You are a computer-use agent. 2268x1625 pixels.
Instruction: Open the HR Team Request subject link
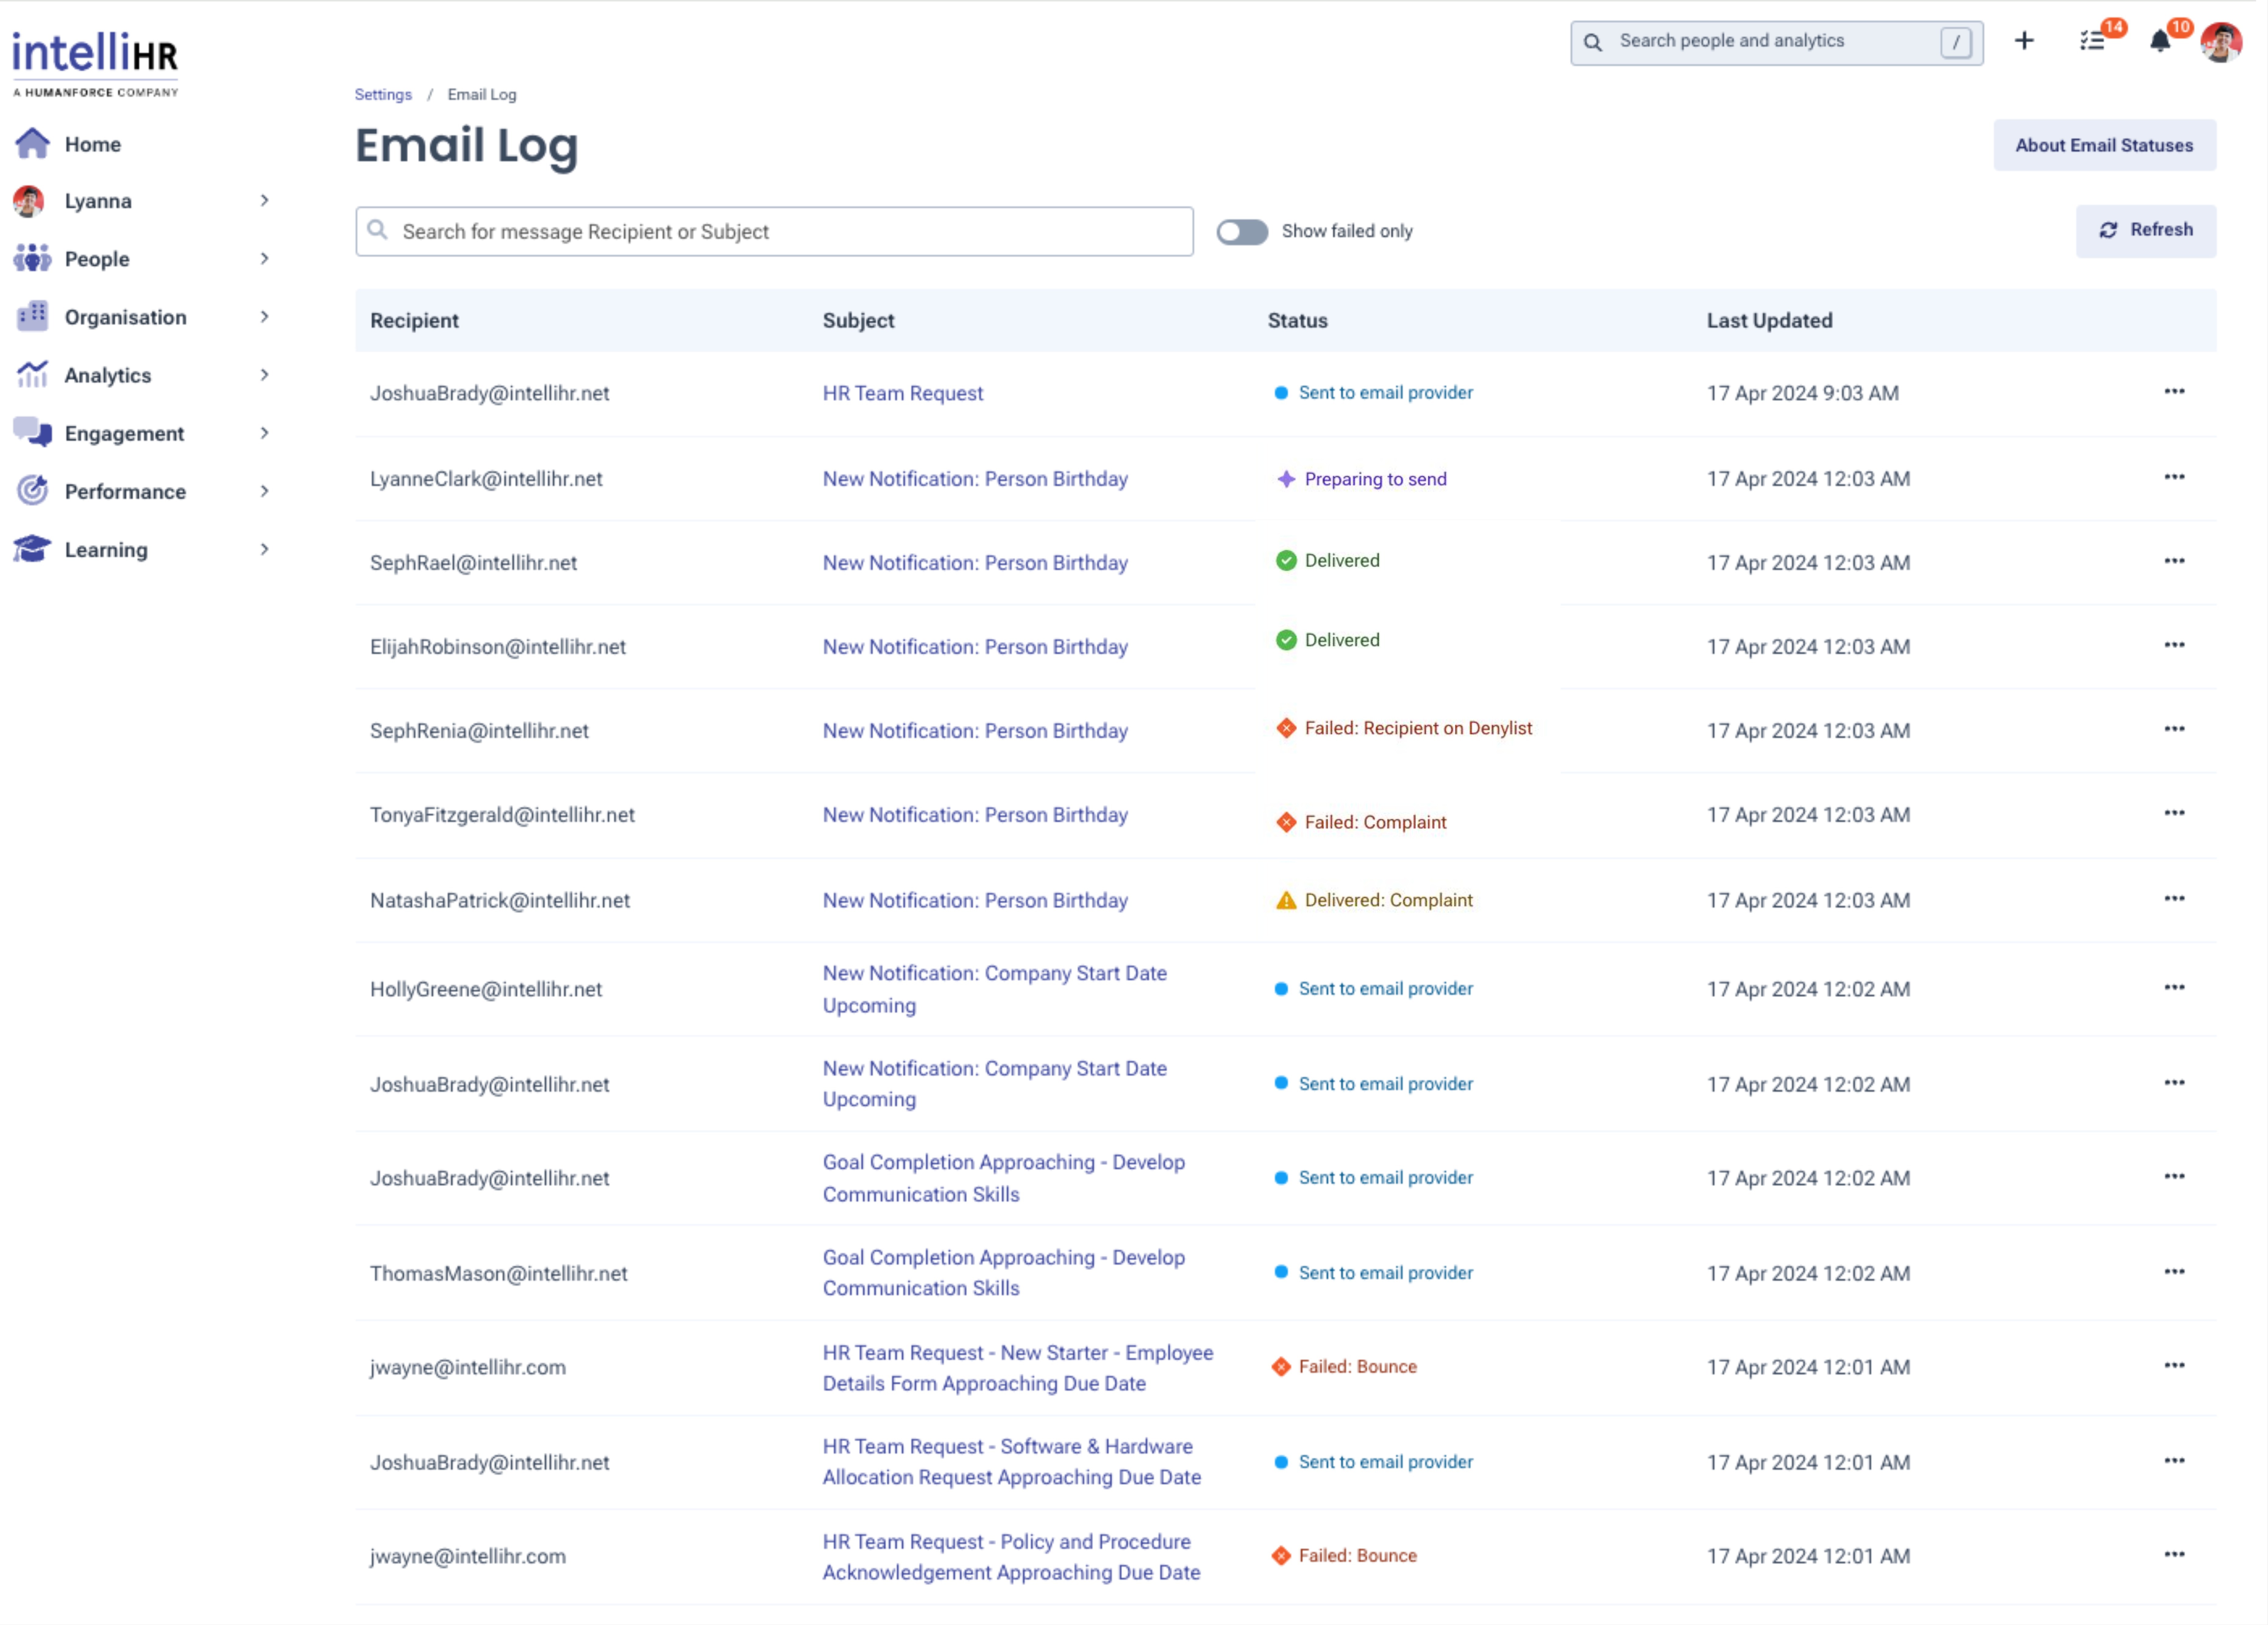[902, 393]
